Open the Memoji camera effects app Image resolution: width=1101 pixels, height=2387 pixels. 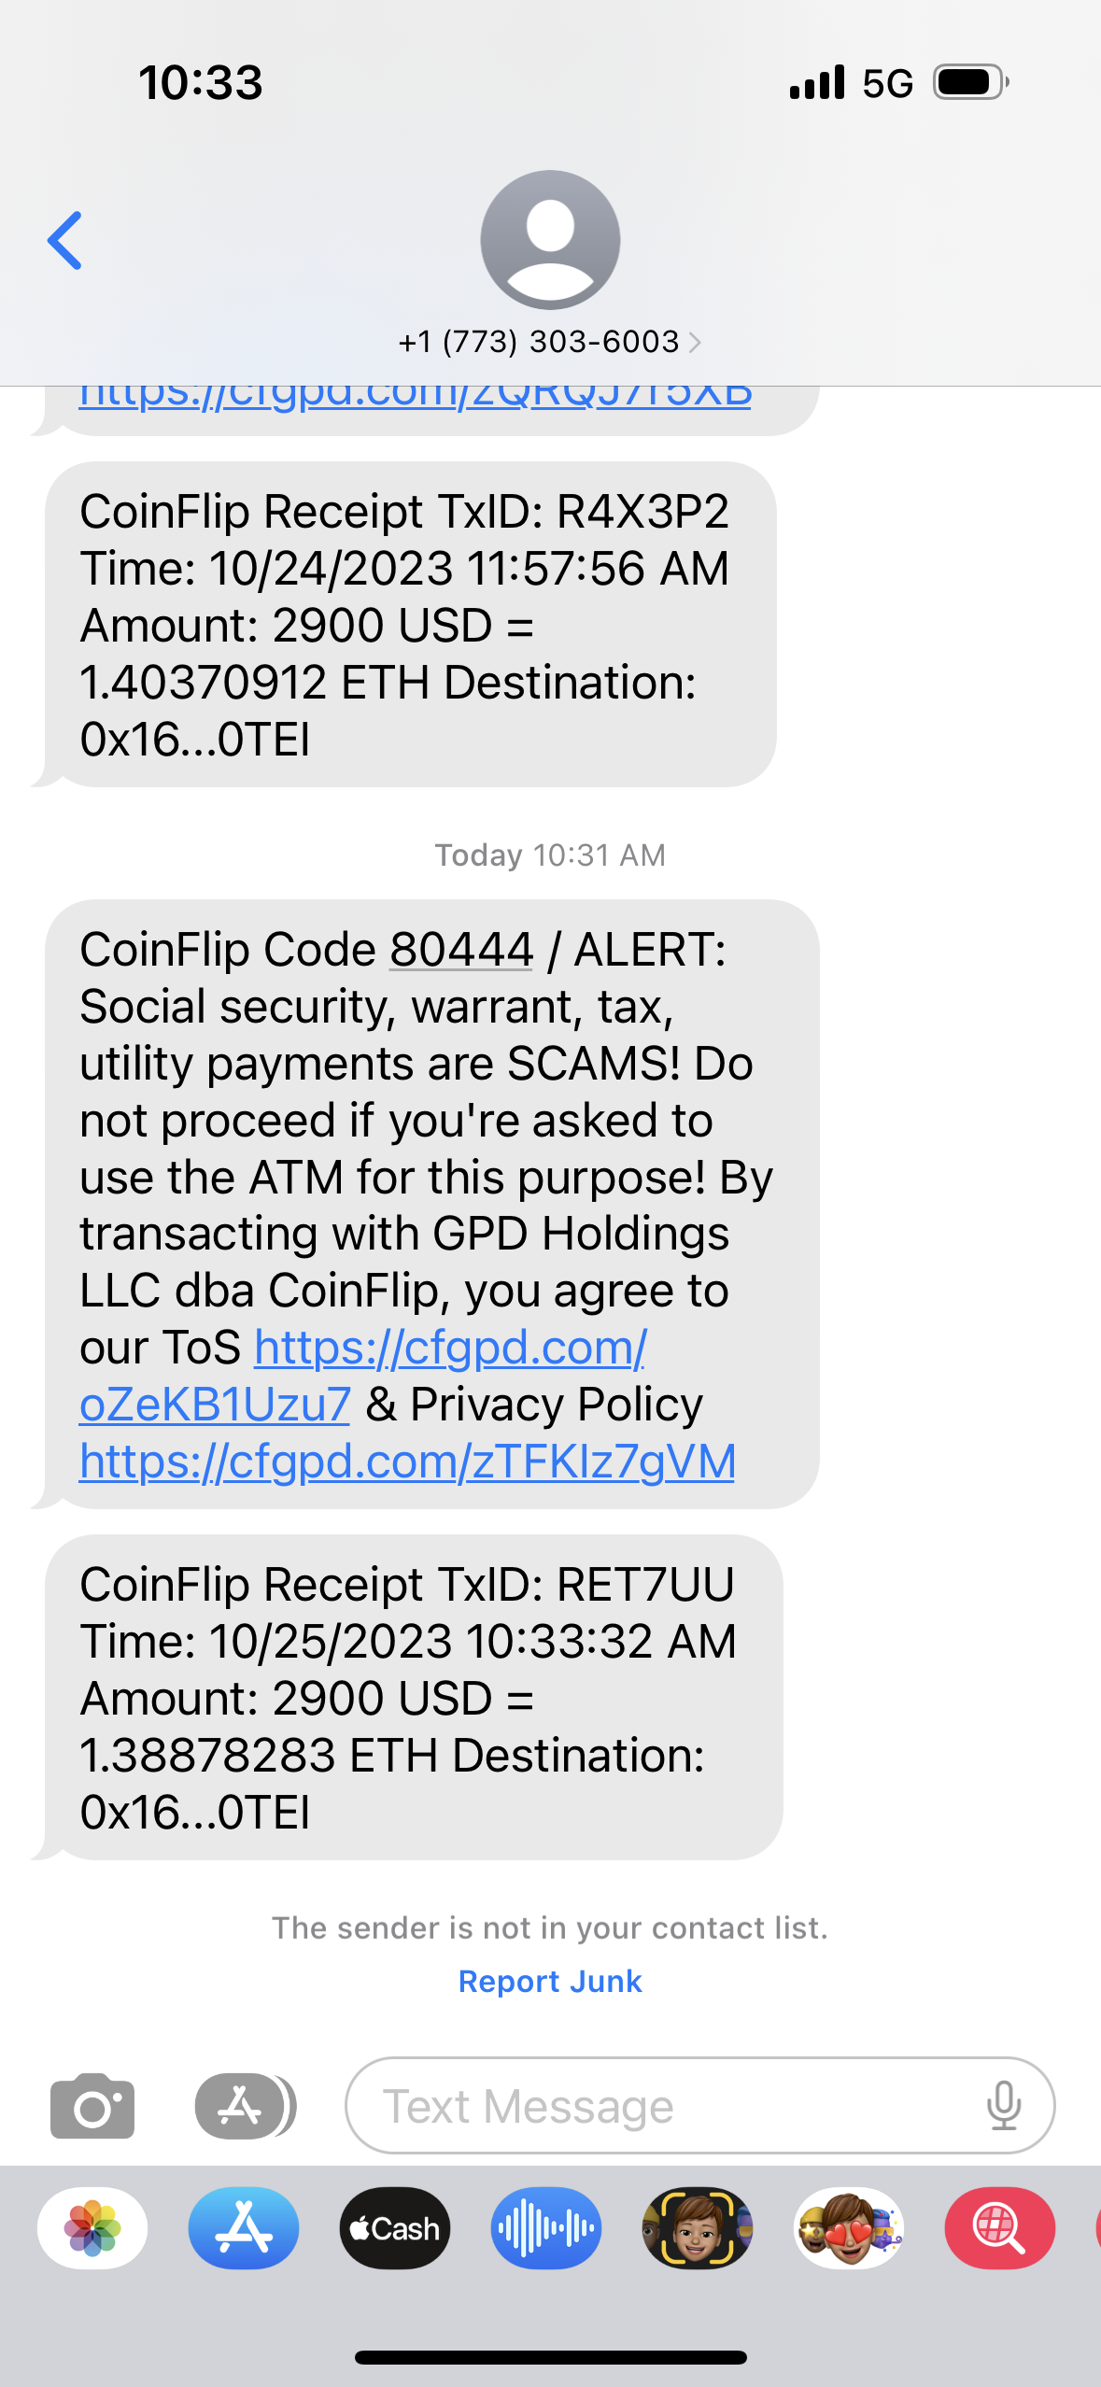pos(698,2228)
